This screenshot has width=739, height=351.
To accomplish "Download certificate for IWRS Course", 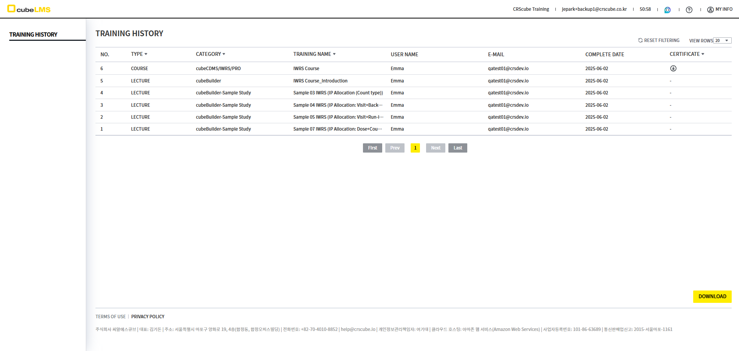I will coord(673,69).
